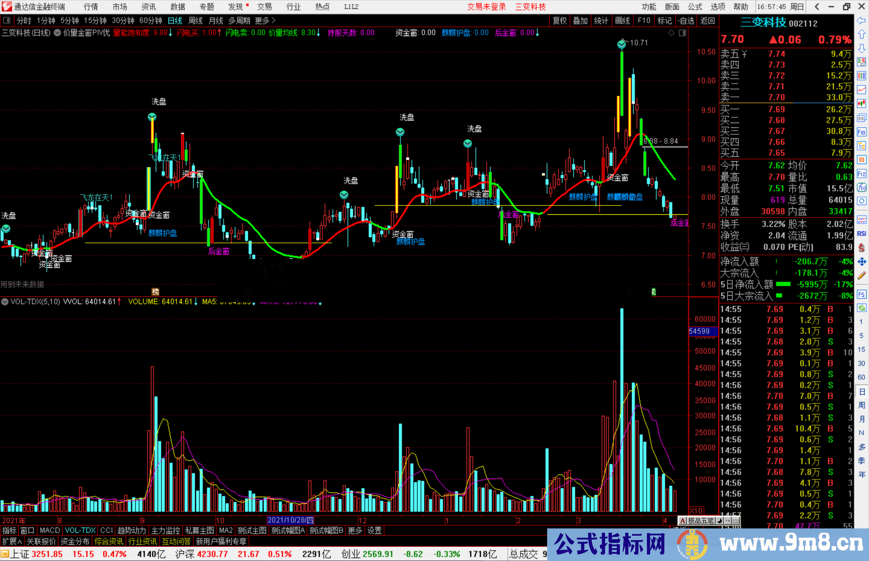Image resolution: width=869 pixels, height=561 pixels.
Task: Open F10 company info sidebar icon
Action: click(861, 132)
